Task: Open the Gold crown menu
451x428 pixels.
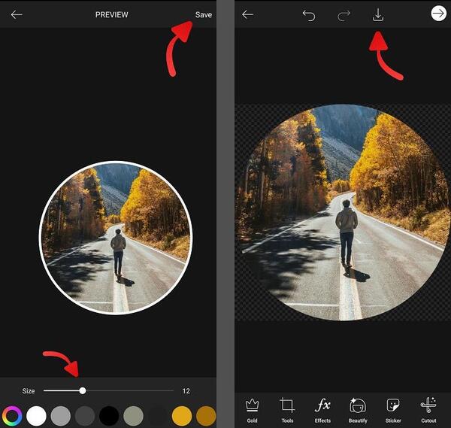Action: coord(252,411)
